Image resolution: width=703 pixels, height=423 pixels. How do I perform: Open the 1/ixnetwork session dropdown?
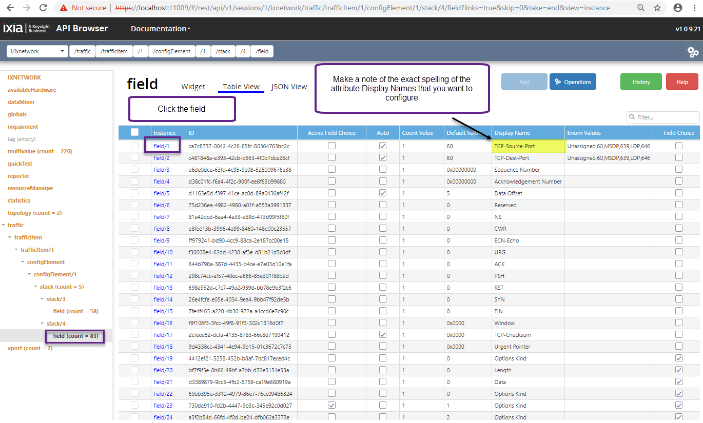tap(37, 51)
